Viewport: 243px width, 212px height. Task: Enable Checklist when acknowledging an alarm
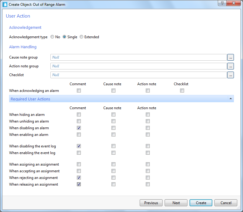182,91
